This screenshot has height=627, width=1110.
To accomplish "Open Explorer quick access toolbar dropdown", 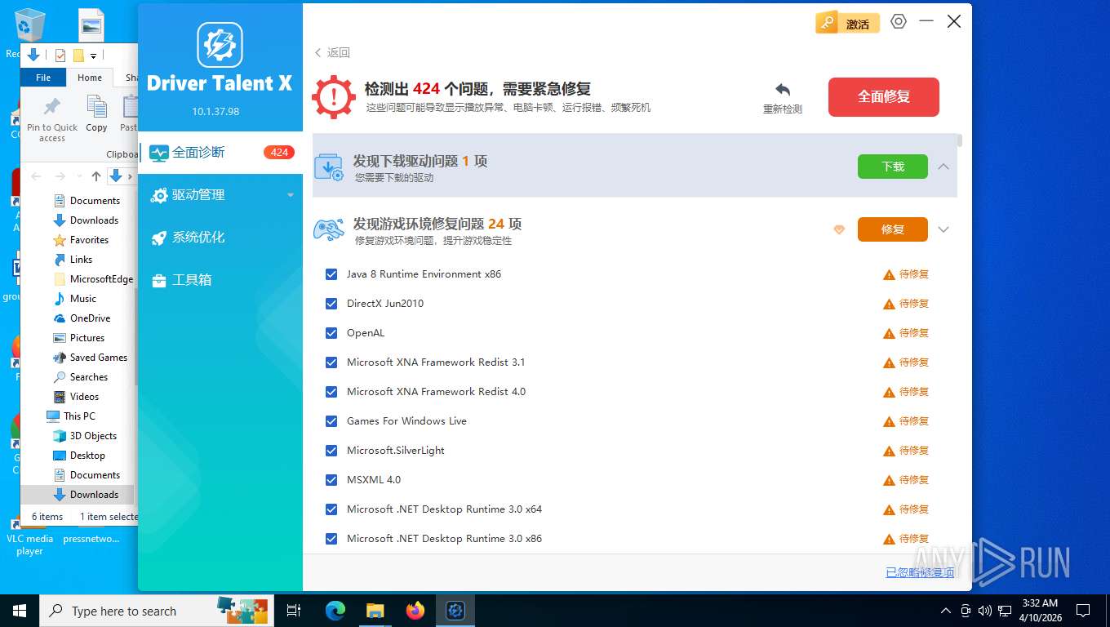I will pos(93,56).
